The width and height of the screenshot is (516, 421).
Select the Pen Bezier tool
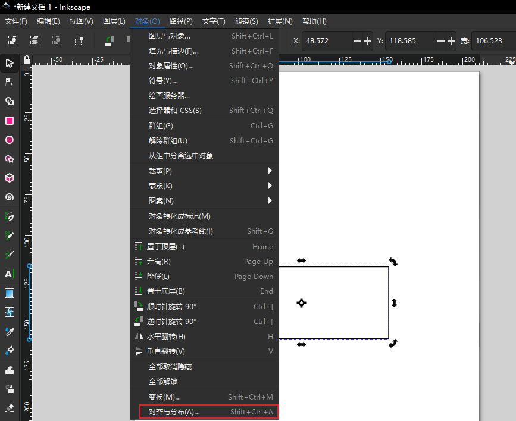point(10,216)
